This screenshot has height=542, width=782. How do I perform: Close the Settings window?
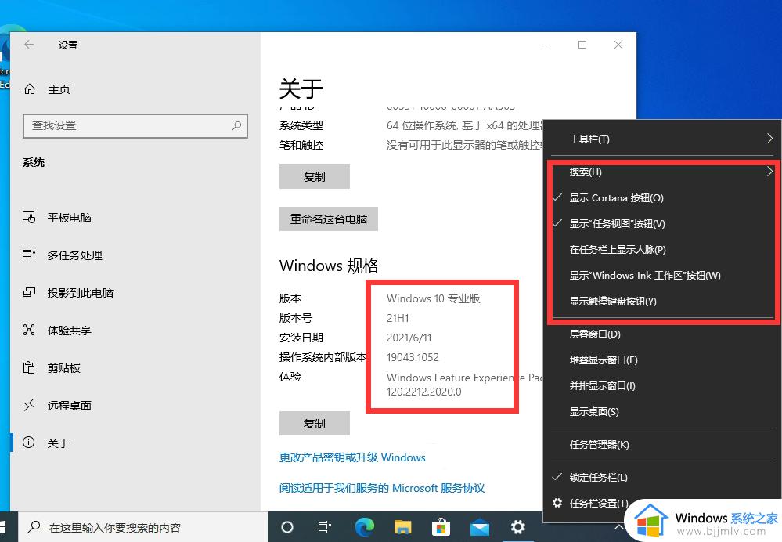(618, 45)
